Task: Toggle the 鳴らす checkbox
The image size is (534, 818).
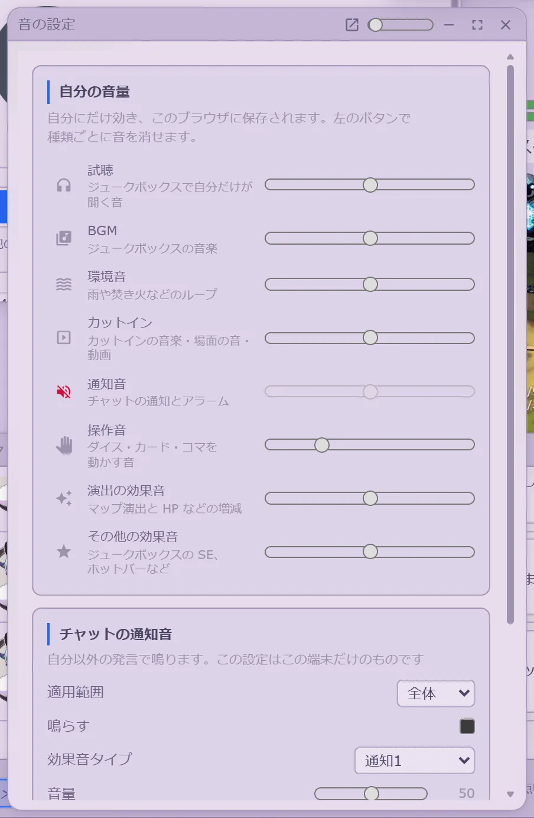Action: [467, 726]
